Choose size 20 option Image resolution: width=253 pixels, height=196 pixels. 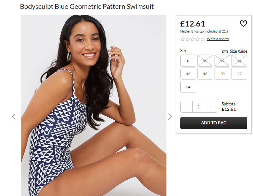point(222,74)
